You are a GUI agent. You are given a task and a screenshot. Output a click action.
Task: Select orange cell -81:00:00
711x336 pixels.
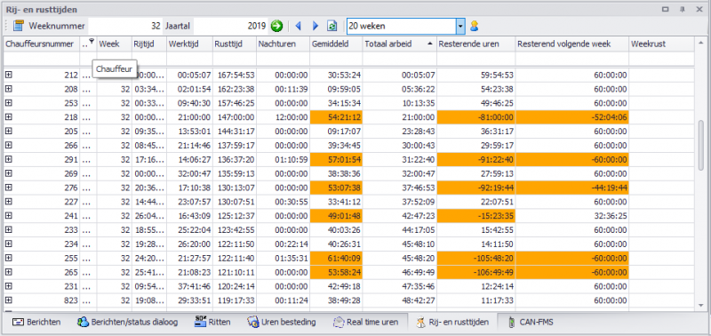click(x=476, y=117)
